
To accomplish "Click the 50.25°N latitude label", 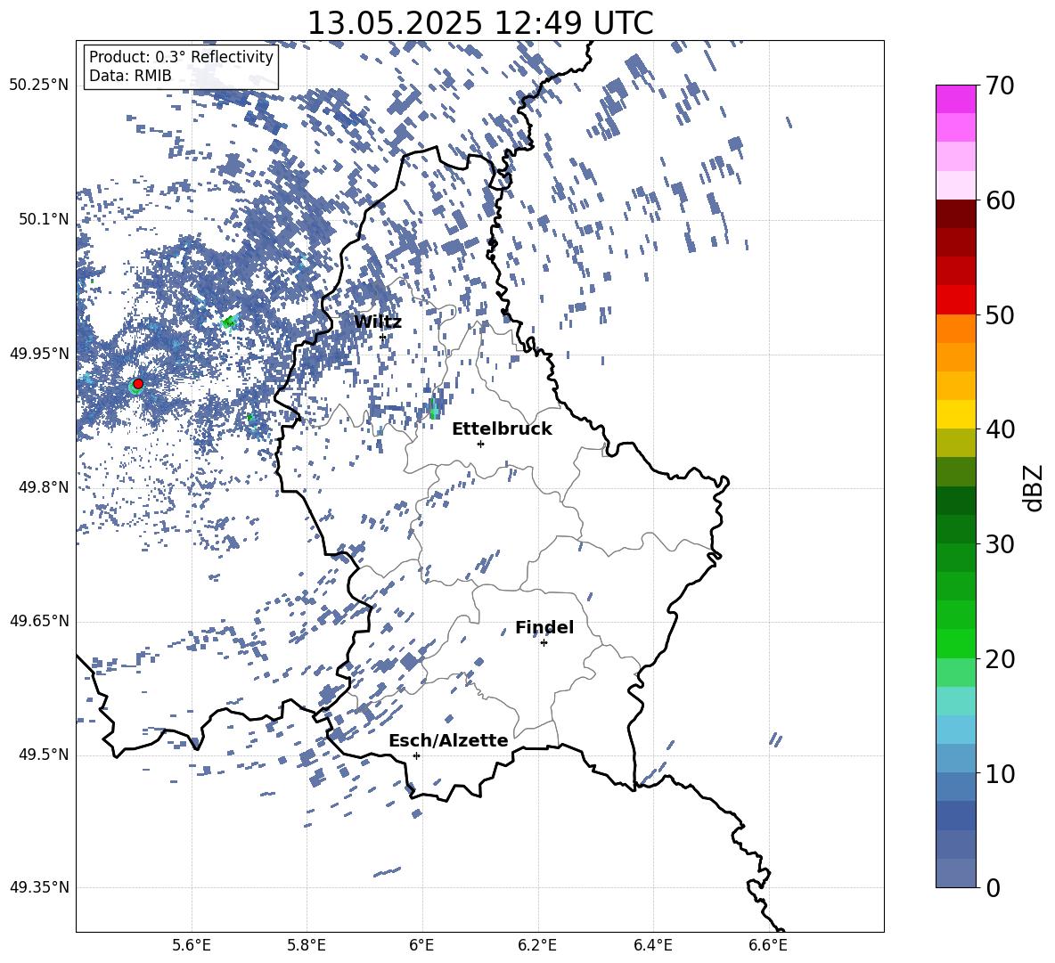I will 39,86.
